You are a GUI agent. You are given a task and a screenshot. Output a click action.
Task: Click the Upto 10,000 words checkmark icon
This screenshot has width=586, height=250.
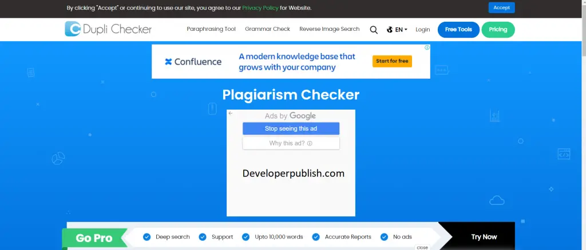click(x=246, y=237)
